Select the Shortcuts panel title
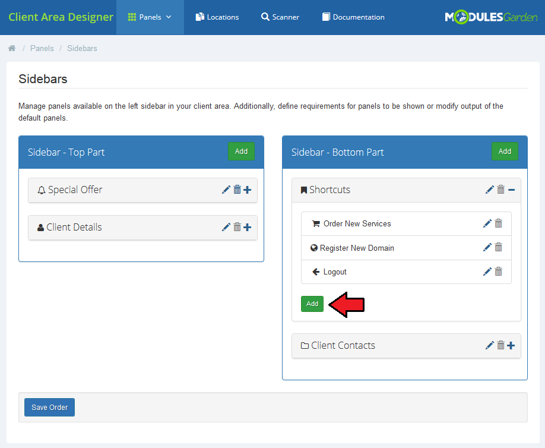The height and width of the screenshot is (448, 545). point(329,190)
